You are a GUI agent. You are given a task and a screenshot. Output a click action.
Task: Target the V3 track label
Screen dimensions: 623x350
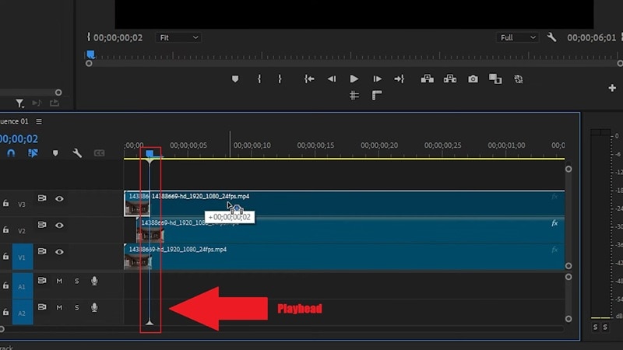(x=22, y=204)
